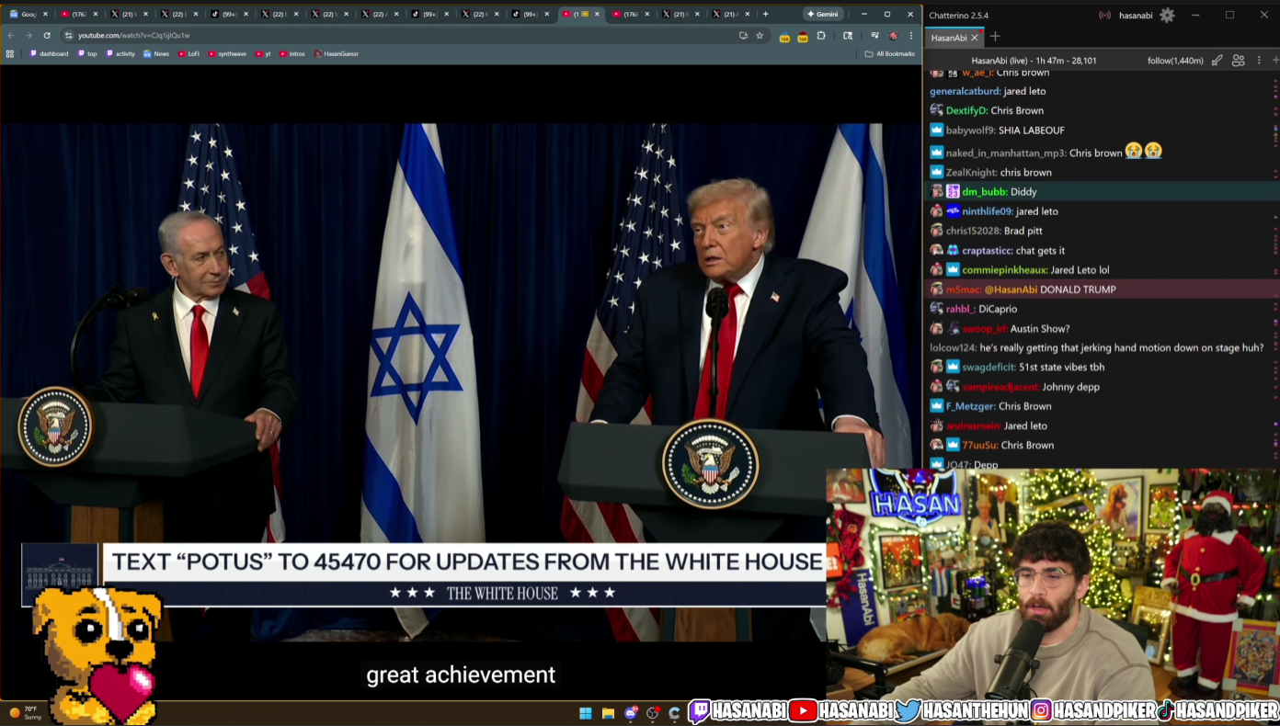The height and width of the screenshot is (726, 1280).
Task: Open the LoFi bookmark
Action: tap(189, 53)
